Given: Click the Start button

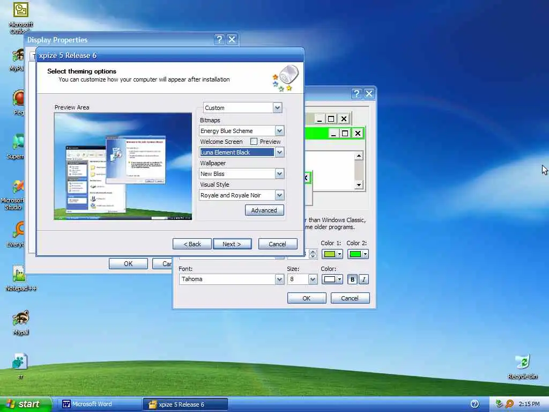Looking at the screenshot, I should coord(25,404).
